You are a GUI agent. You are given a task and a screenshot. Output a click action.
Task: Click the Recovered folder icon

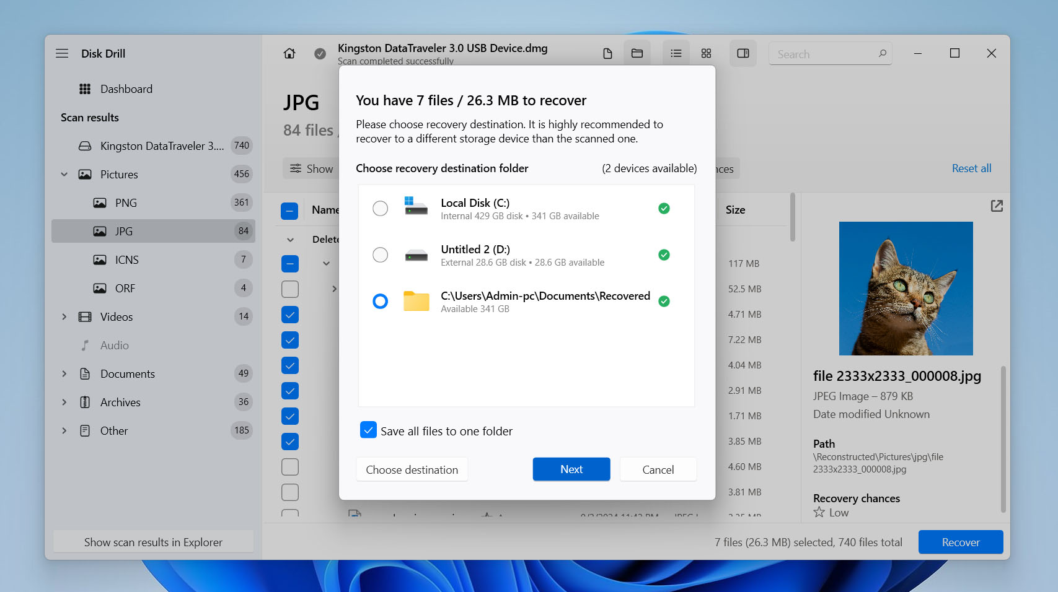pyautogui.click(x=416, y=301)
